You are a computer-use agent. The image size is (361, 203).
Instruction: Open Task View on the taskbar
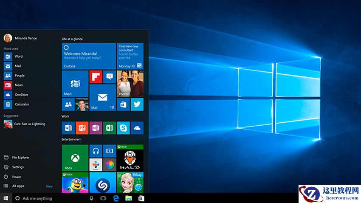[103, 198]
